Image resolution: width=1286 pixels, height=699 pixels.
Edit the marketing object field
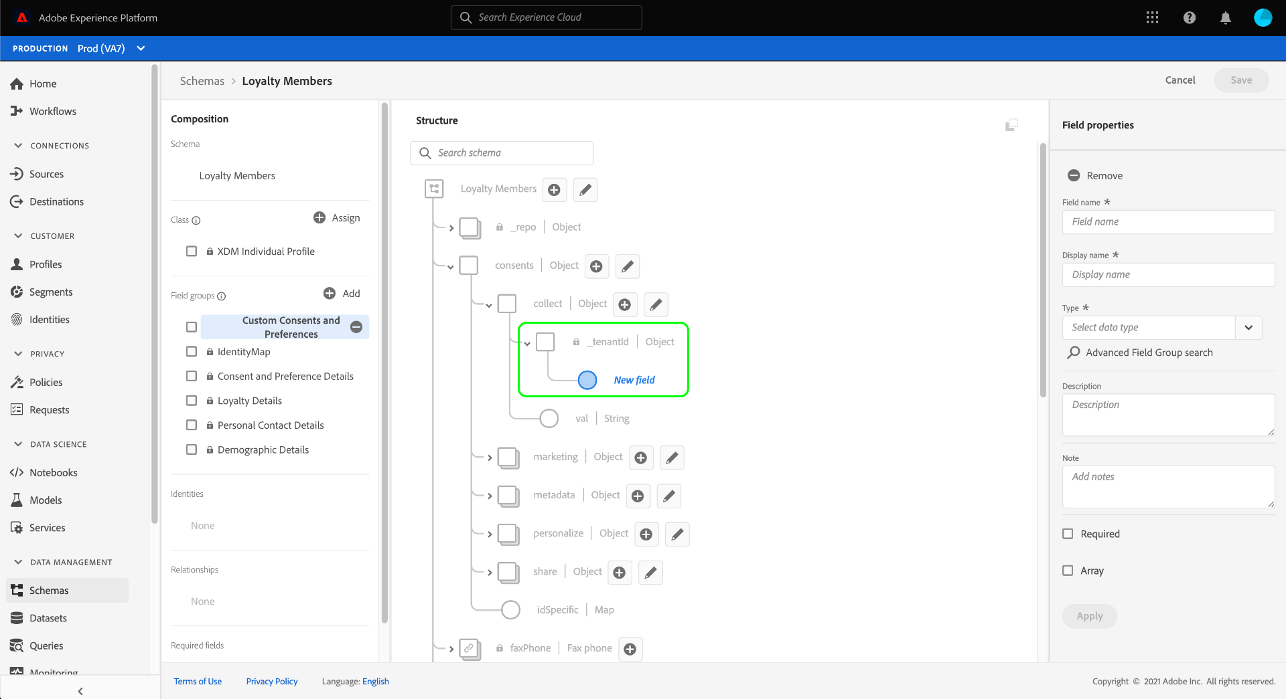[x=672, y=458]
